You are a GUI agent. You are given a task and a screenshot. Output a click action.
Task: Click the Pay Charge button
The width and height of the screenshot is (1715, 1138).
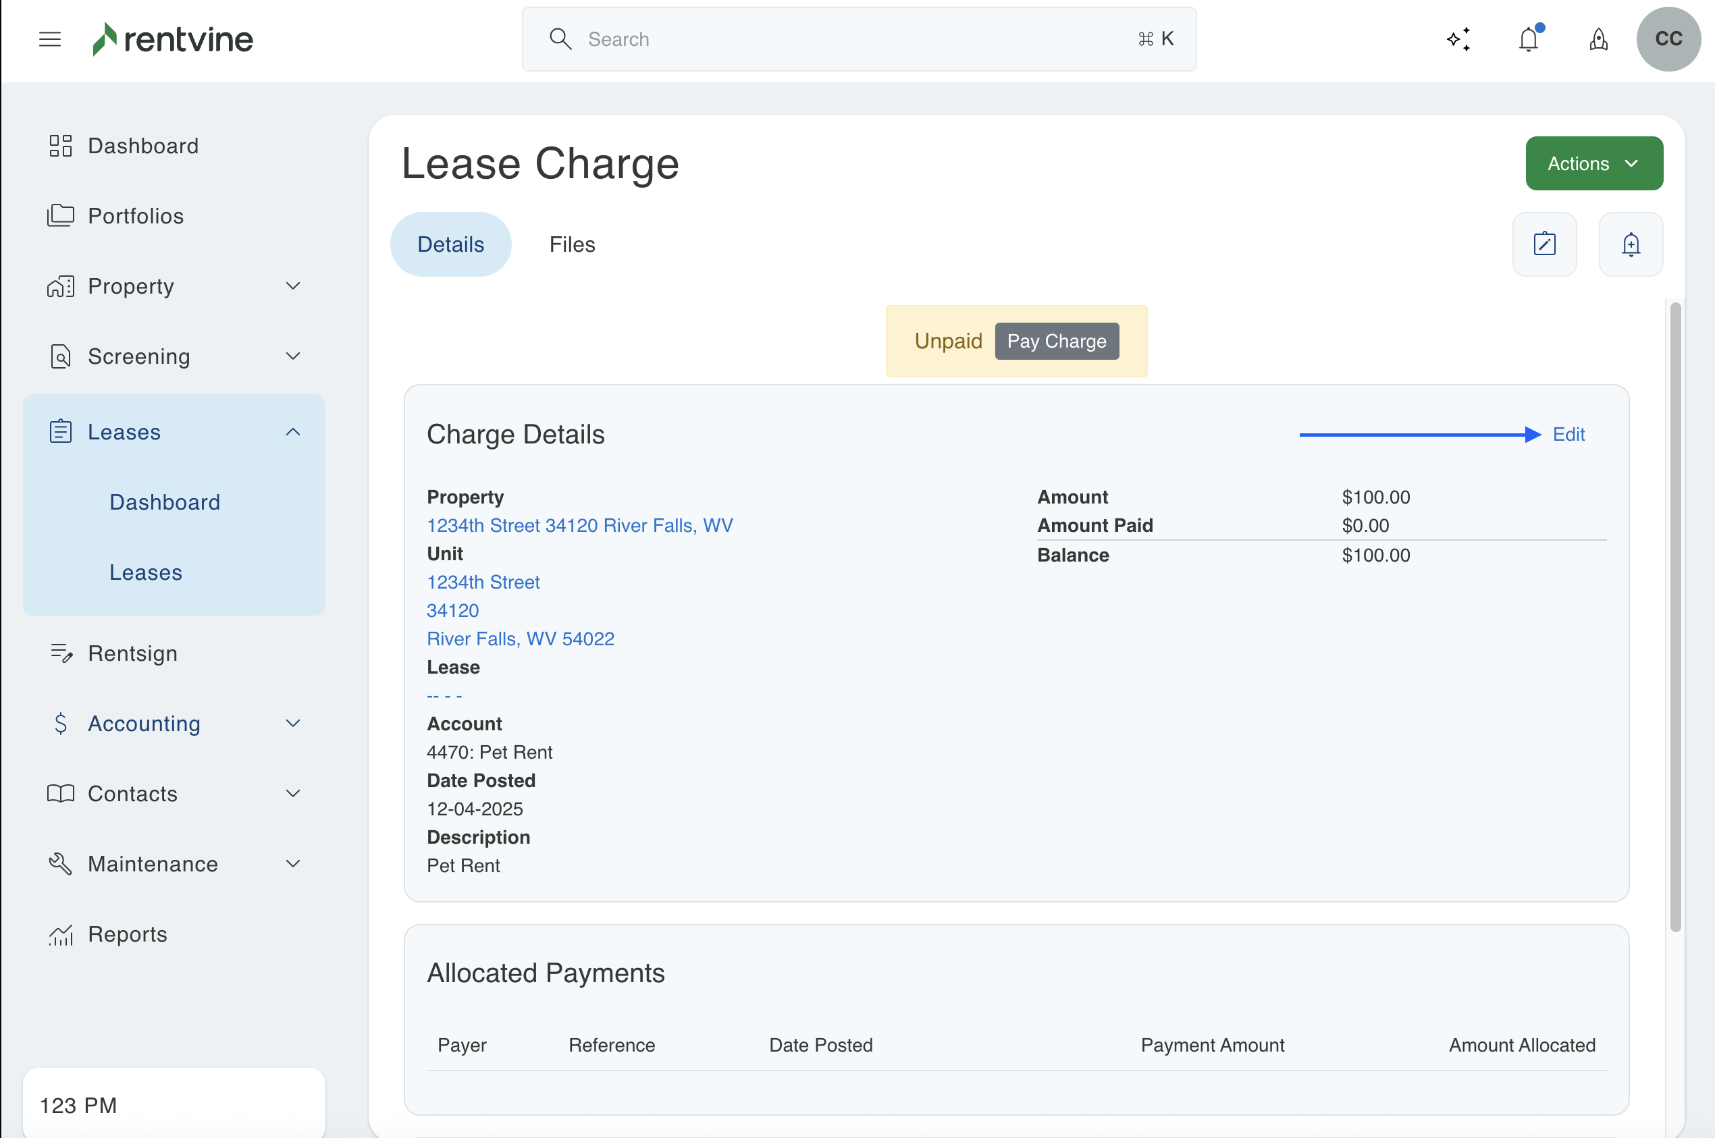point(1056,341)
